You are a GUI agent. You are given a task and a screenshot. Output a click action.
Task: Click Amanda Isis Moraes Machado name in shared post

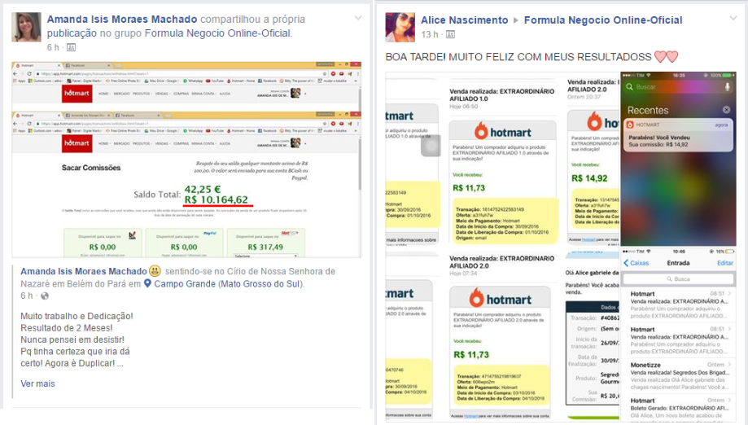pos(84,271)
